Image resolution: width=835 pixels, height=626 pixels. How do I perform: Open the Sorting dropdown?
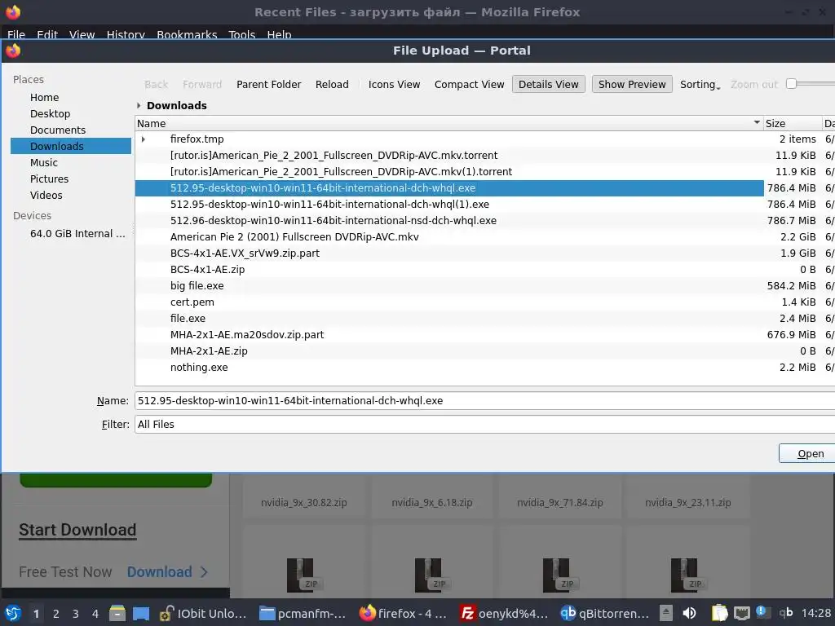(700, 84)
